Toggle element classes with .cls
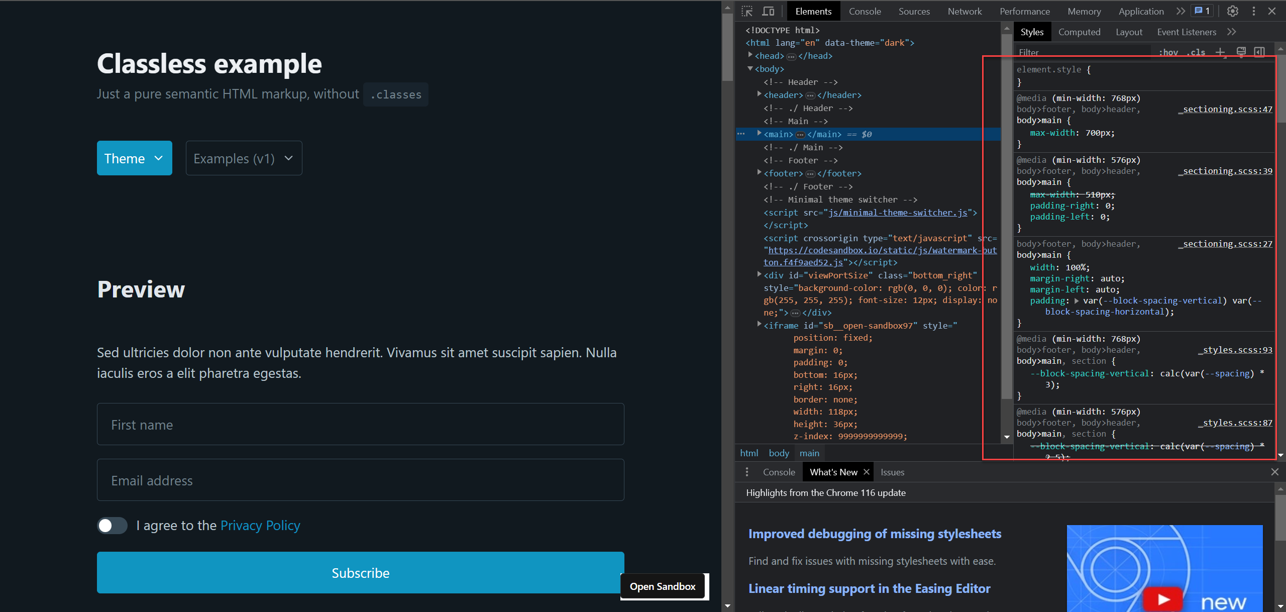The image size is (1286, 612). pyautogui.click(x=1196, y=52)
